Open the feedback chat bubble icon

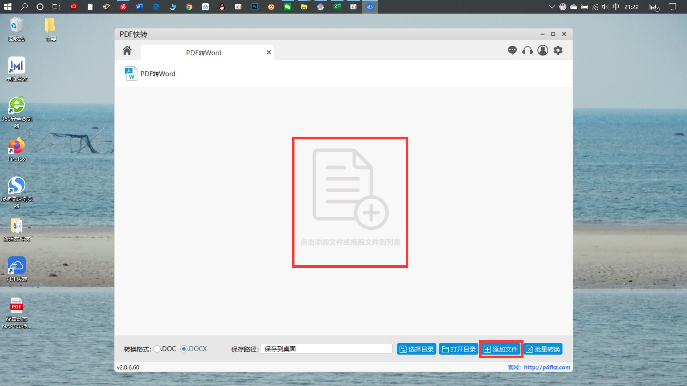click(512, 50)
